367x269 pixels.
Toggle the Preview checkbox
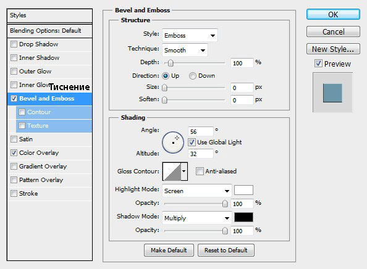(318, 64)
